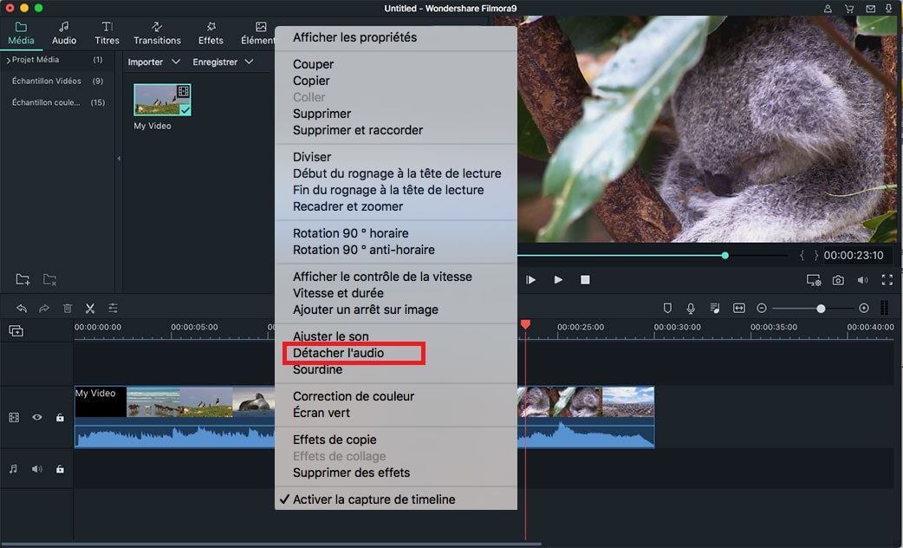The height and width of the screenshot is (548, 903).
Task: Zoom in the timeline with plus icon
Action: point(864,309)
